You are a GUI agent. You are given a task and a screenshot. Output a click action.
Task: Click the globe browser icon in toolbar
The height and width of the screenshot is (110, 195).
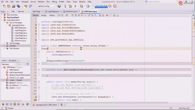point(59,6)
